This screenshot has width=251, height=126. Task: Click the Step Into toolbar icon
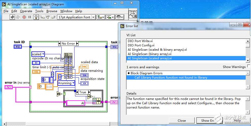[x=42, y=17]
